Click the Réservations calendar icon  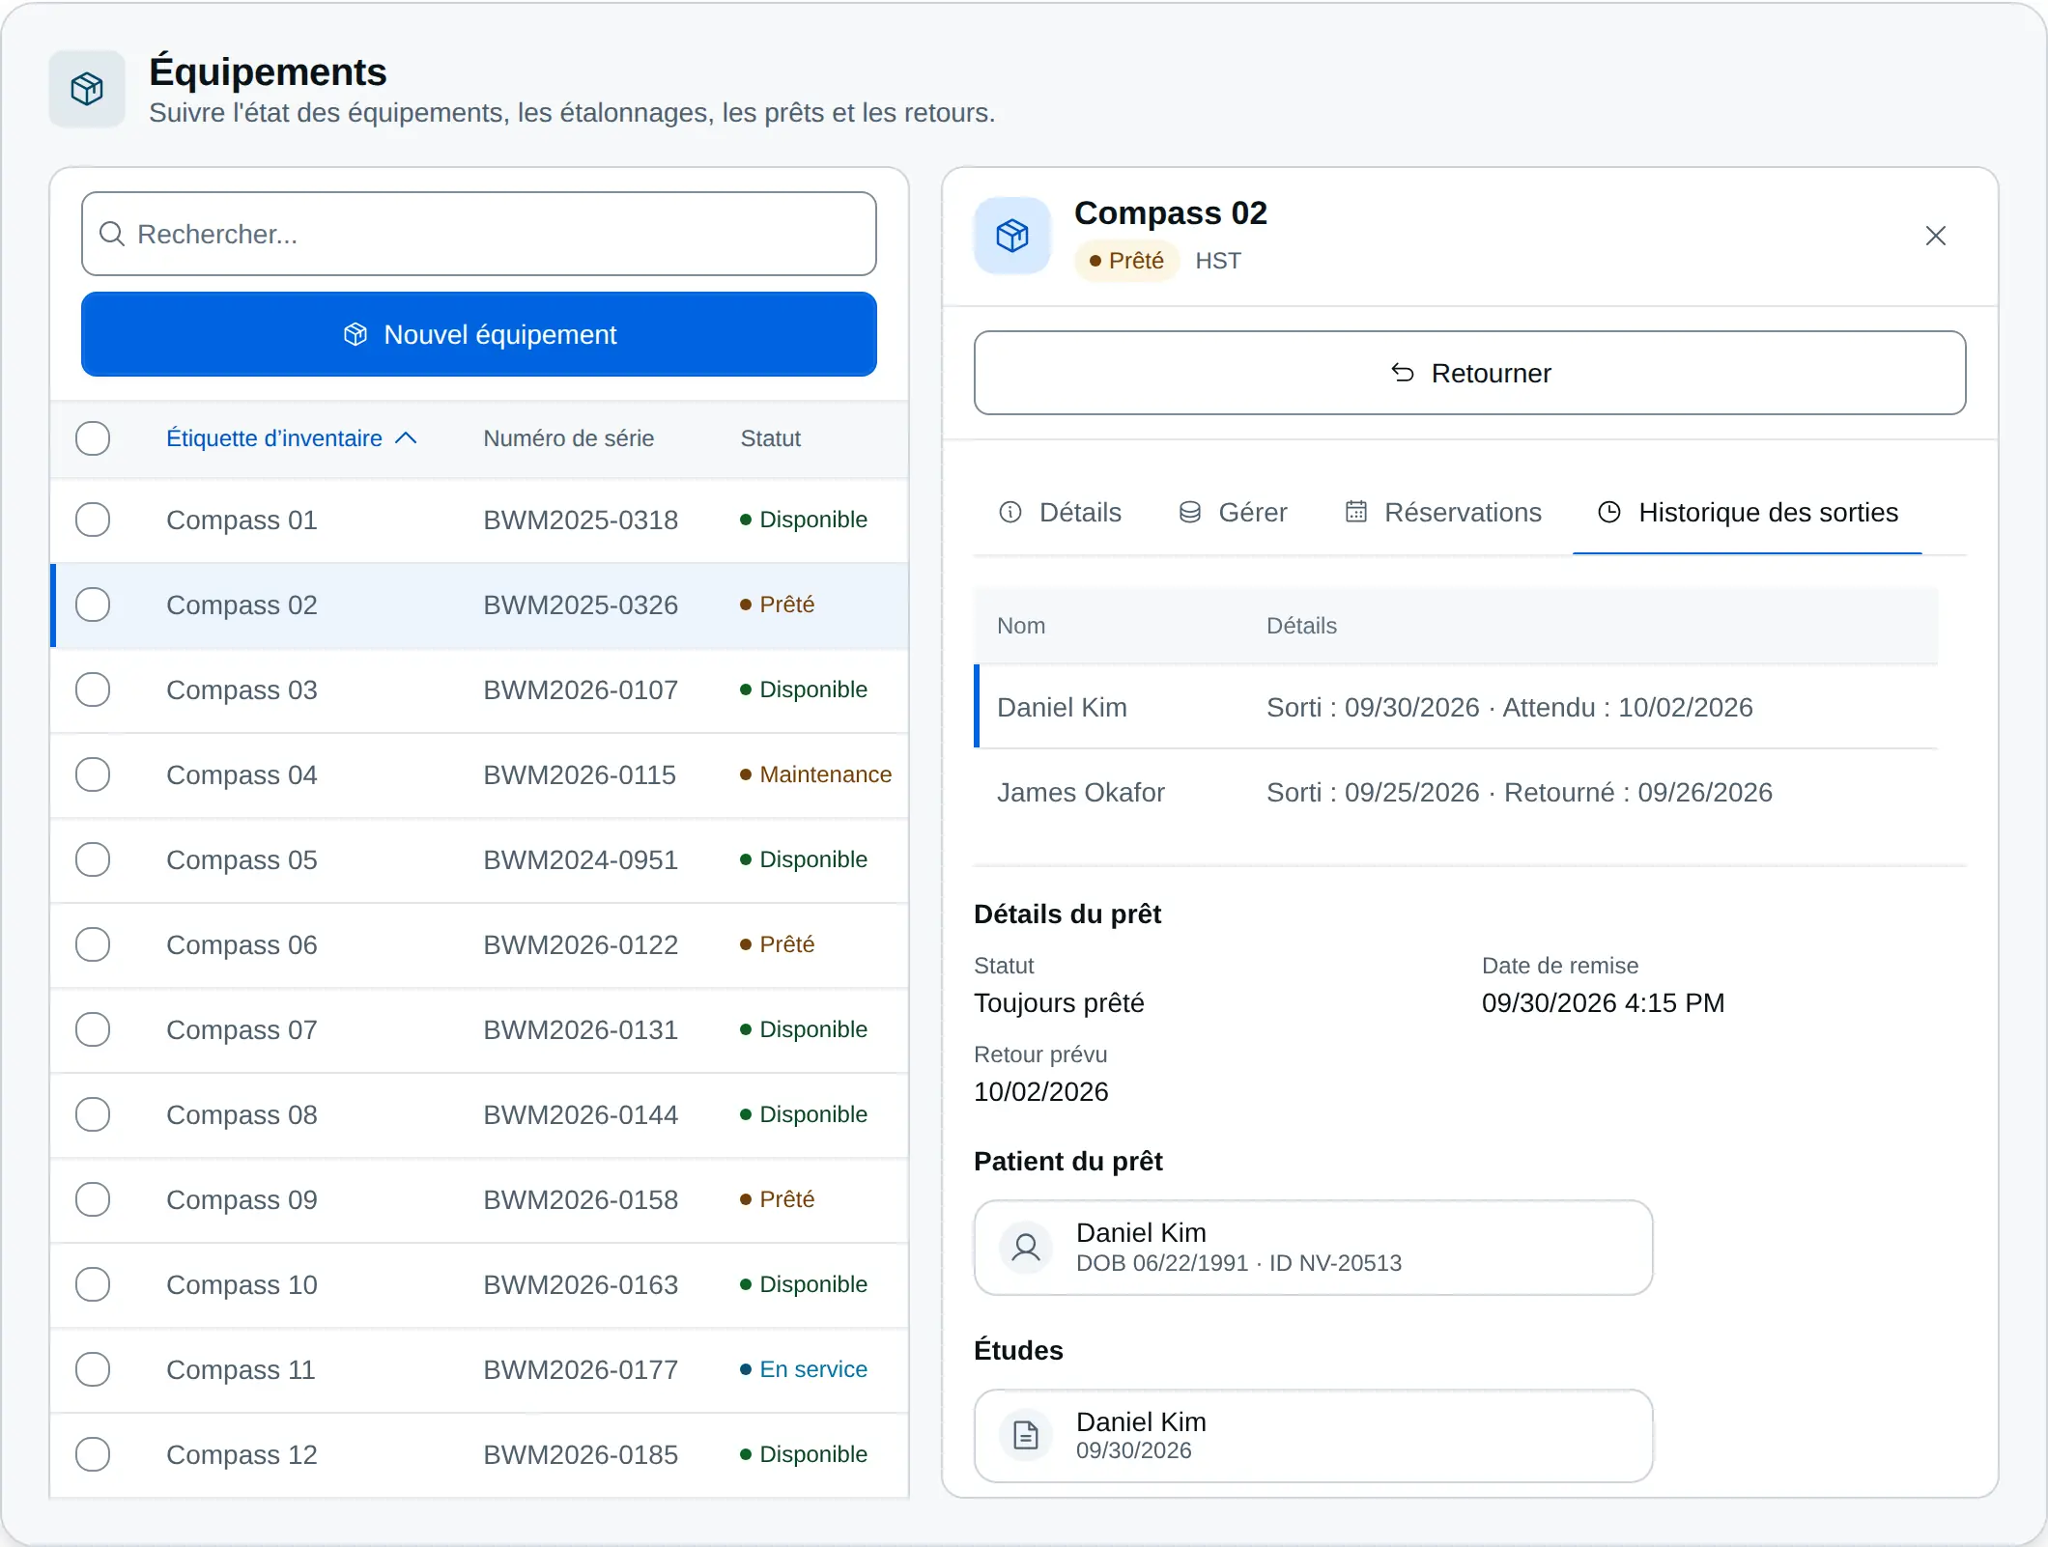[1355, 512]
